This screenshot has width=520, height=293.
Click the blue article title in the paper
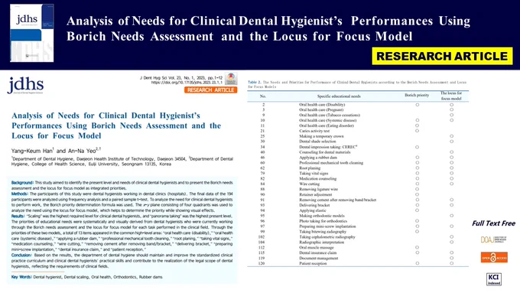[116, 125]
